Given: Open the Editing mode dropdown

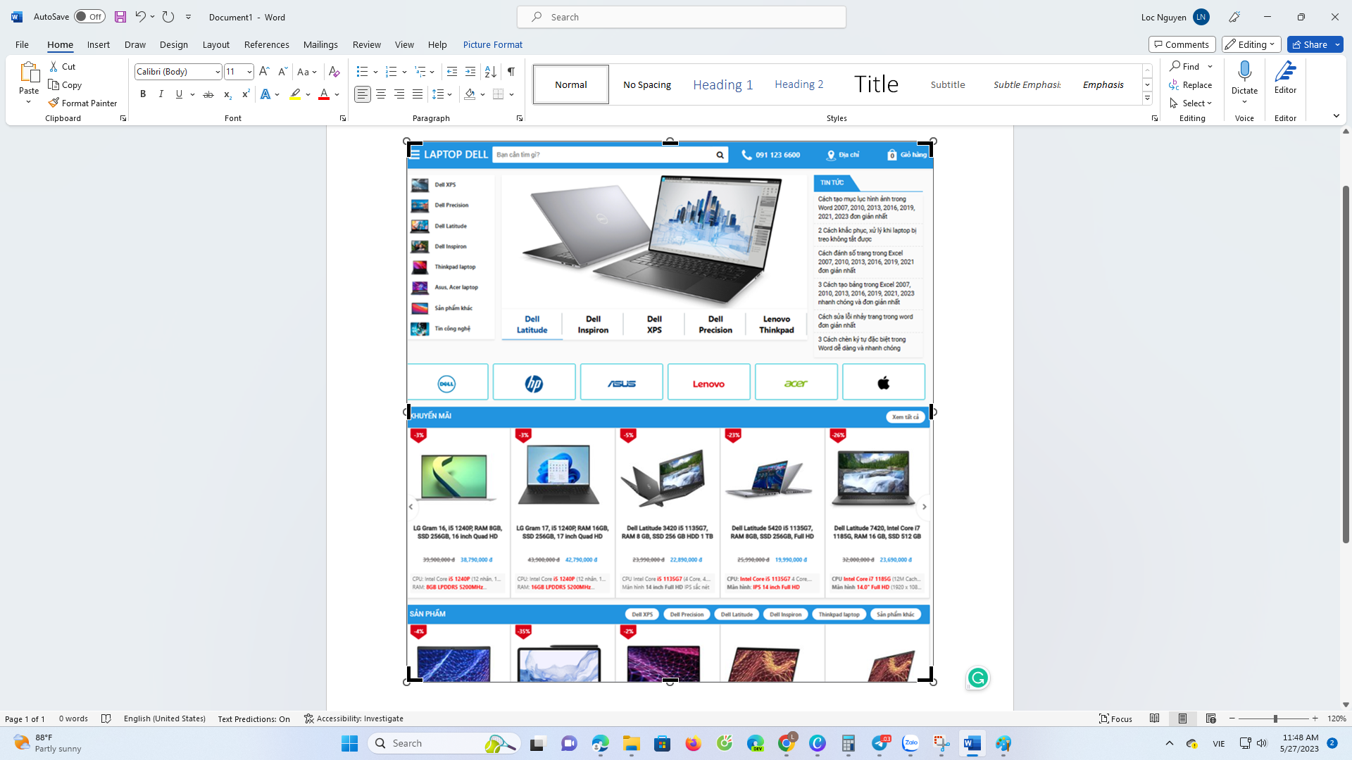Looking at the screenshot, I should tap(1251, 44).
